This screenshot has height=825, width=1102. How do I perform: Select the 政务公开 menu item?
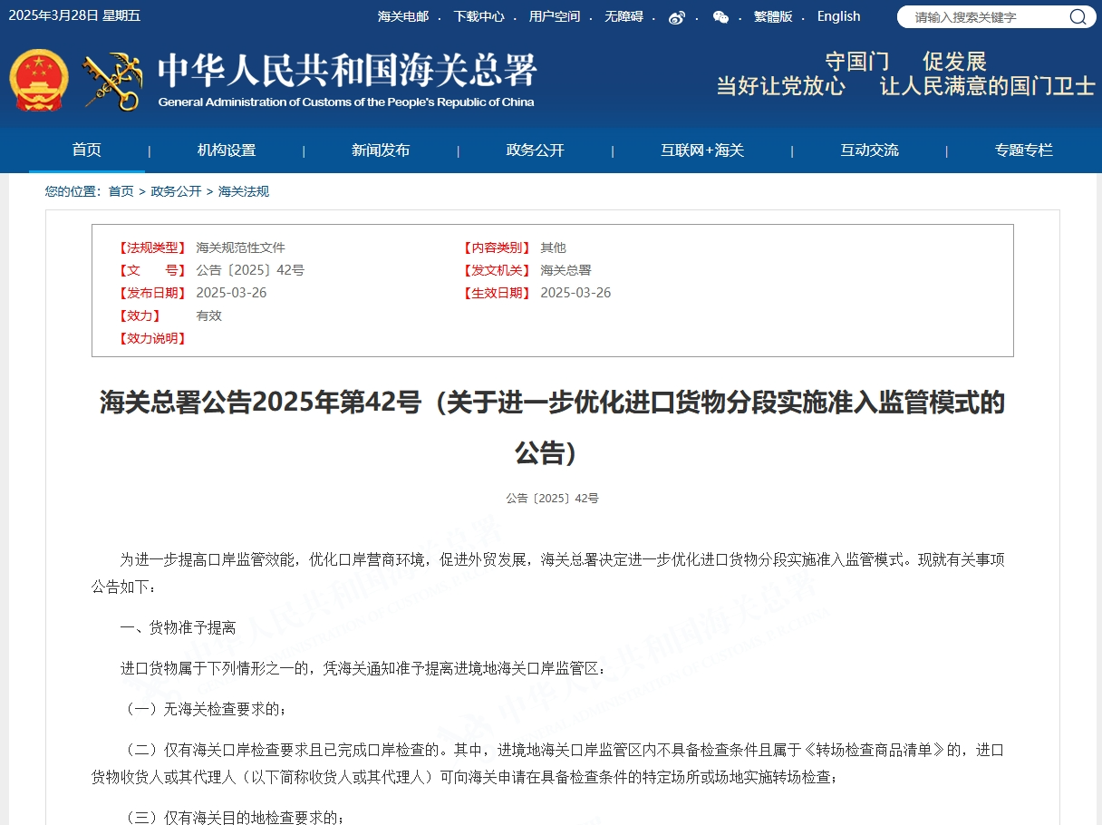click(535, 150)
